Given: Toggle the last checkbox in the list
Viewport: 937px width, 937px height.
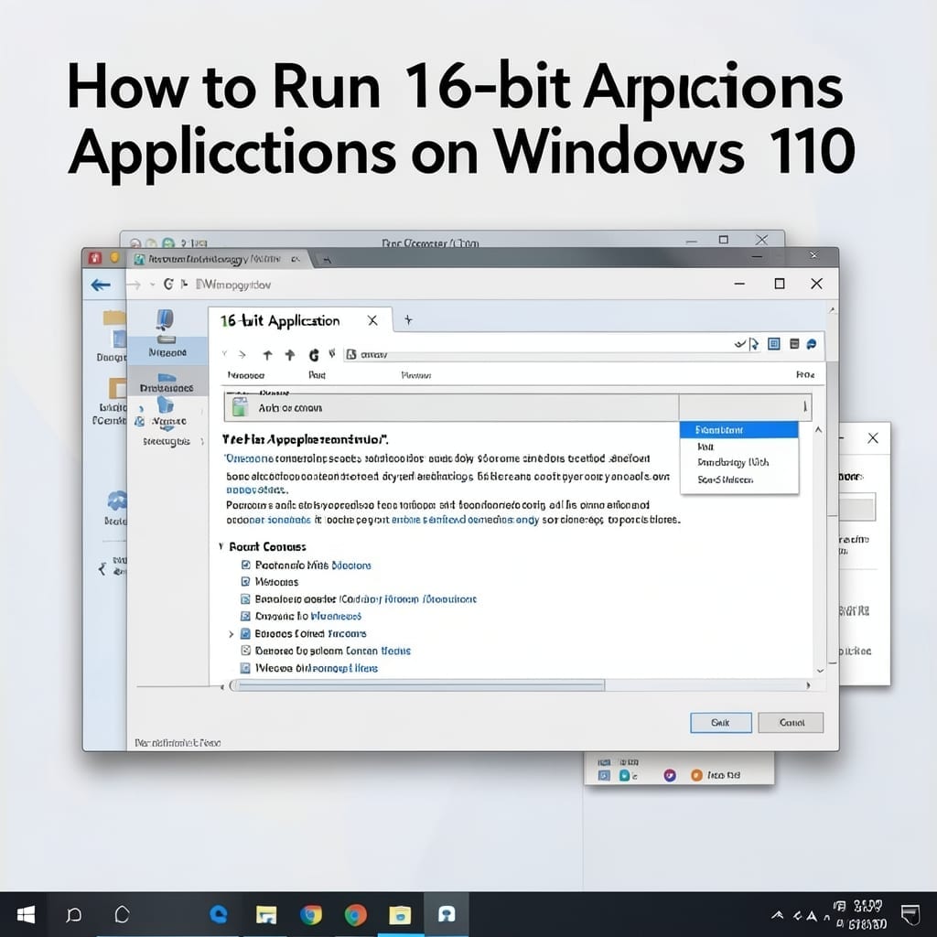Looking at the screenshot, I should point(245,668).
